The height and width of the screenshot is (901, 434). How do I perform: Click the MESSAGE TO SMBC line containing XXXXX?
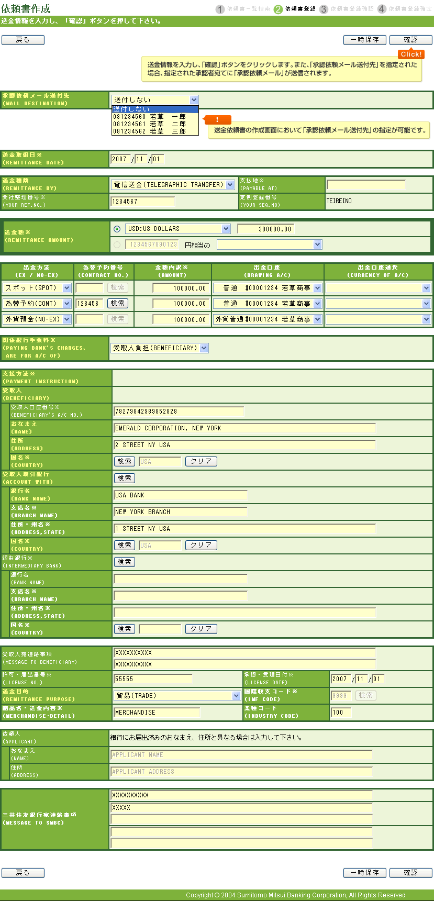point(241,808)
